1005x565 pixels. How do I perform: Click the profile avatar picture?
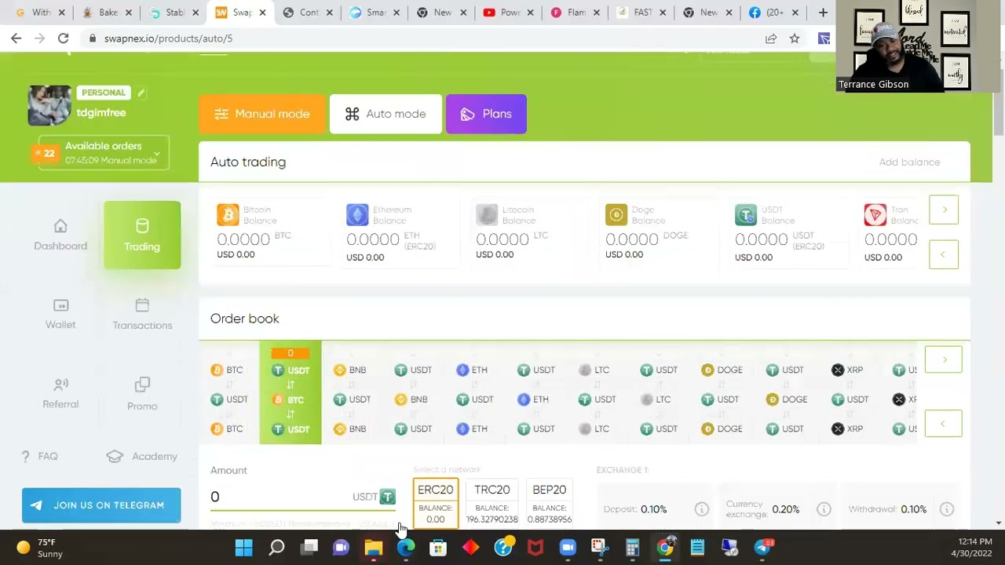click(x=49, y=105)
